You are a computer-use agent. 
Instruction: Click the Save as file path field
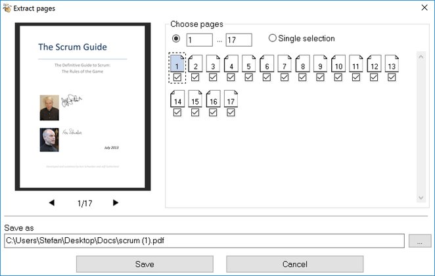coord(204,241)
